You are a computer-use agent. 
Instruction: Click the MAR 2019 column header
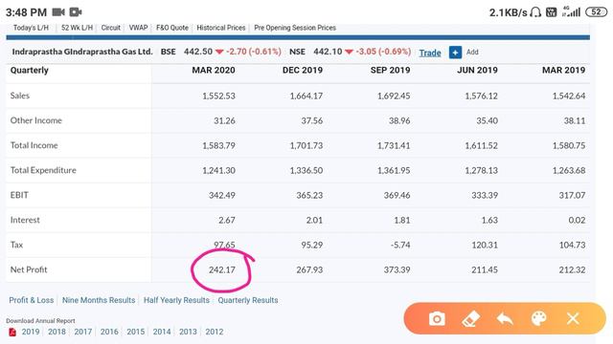click(x=564, y=70)
